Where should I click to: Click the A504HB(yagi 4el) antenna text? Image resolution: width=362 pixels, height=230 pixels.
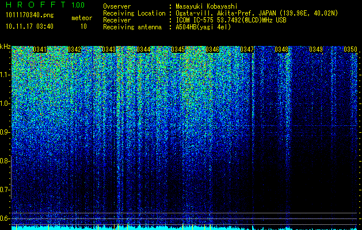pos(203,27)
